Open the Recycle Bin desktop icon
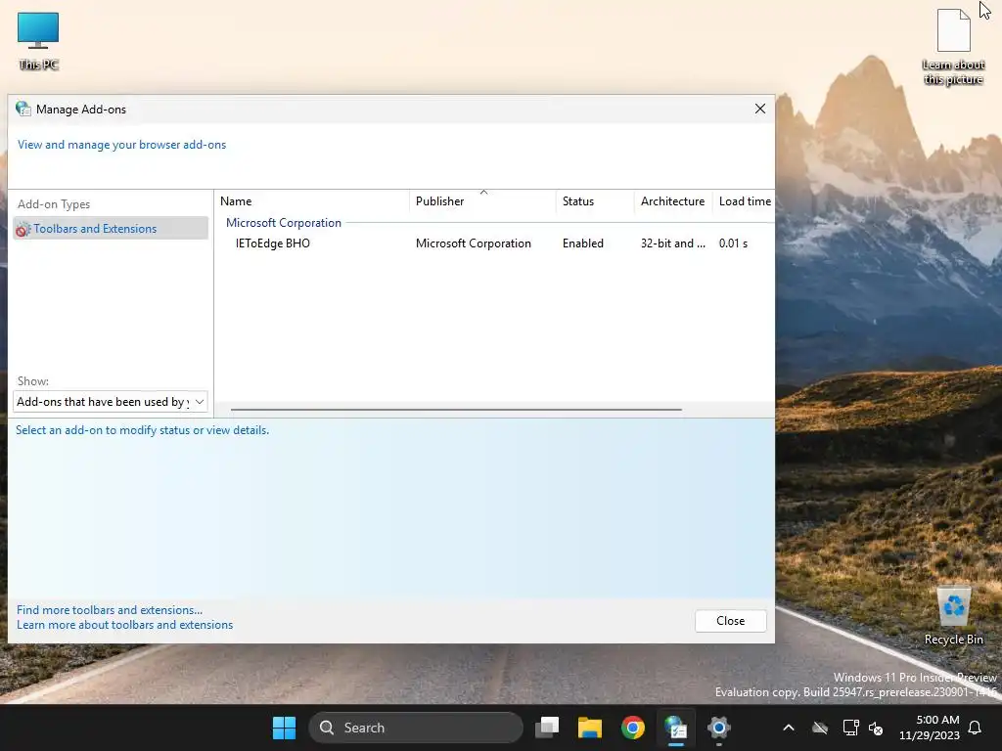This screenshot has width=1002, height=751. click(953, 616)
